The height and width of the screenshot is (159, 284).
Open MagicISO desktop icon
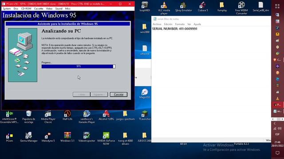145,94
